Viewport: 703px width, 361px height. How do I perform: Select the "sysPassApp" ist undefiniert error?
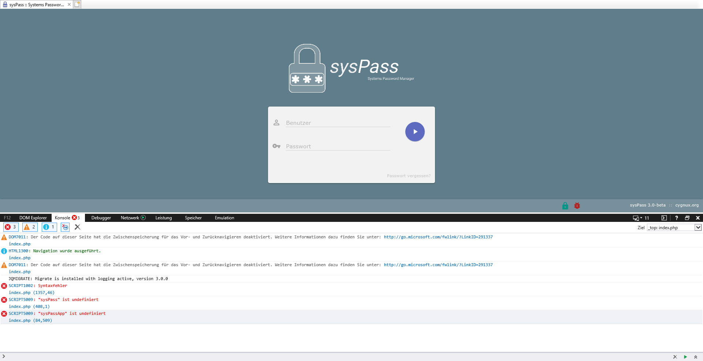pos(351,317)
